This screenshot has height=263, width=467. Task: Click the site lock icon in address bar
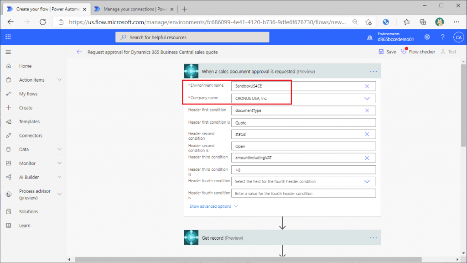pos(61,22)
